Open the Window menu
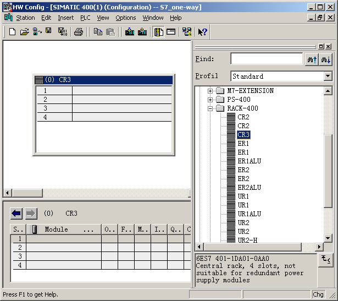 pos(153,18)
